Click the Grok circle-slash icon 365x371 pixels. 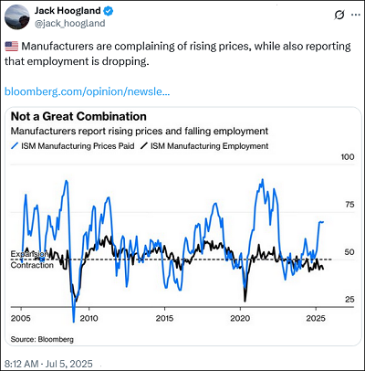click(x=339, y=15)
